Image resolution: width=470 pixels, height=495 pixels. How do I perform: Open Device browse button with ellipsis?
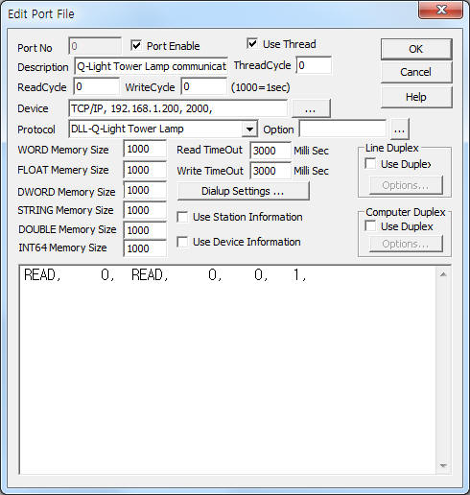(x=311, y=108)
